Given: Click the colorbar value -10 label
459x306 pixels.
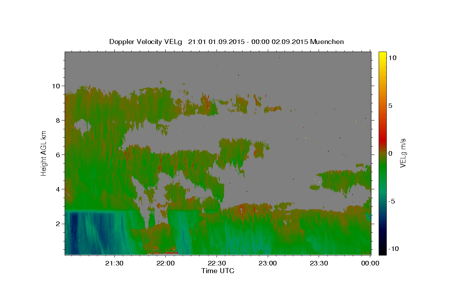Looking at the screenshot, I should coord(393,249).
